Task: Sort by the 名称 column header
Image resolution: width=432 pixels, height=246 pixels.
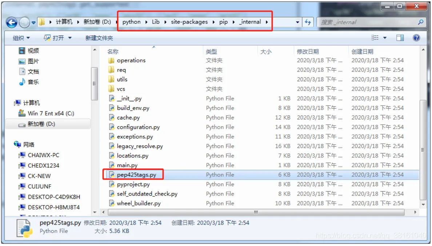Action: pos(113,52)
